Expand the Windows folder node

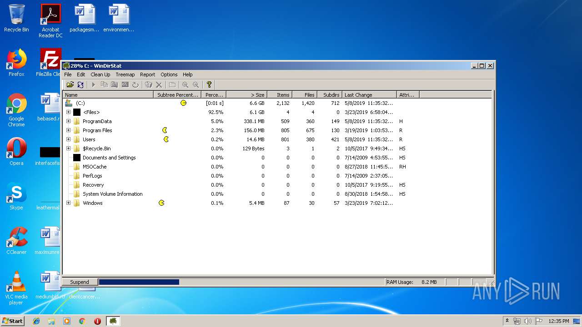68,203
